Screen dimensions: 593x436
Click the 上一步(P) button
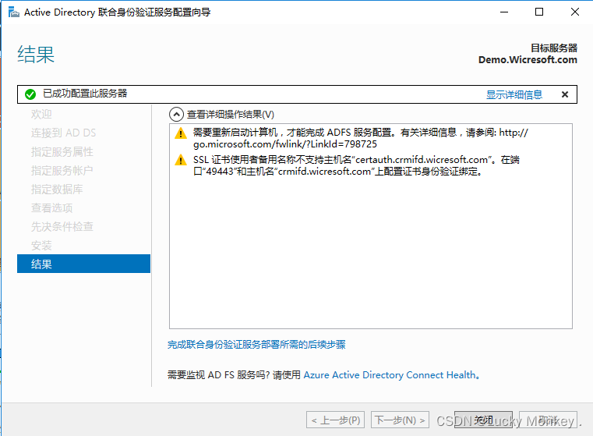coord(335,420)
